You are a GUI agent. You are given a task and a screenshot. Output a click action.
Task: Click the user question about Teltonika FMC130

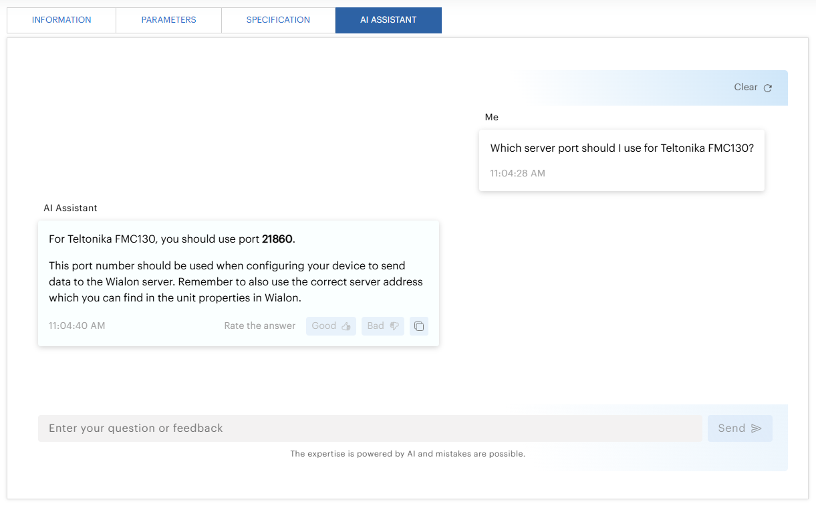[x=622, y=148]
